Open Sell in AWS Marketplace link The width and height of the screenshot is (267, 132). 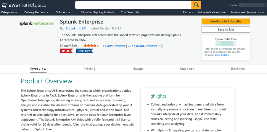(211, 12)
